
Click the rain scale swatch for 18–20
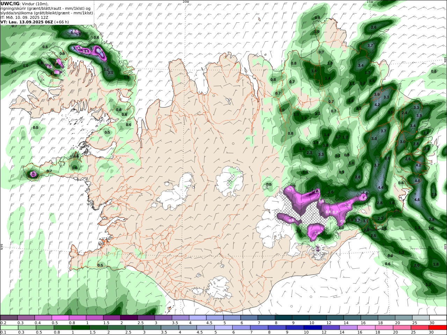pyautogui.click(x=384, y=328)
